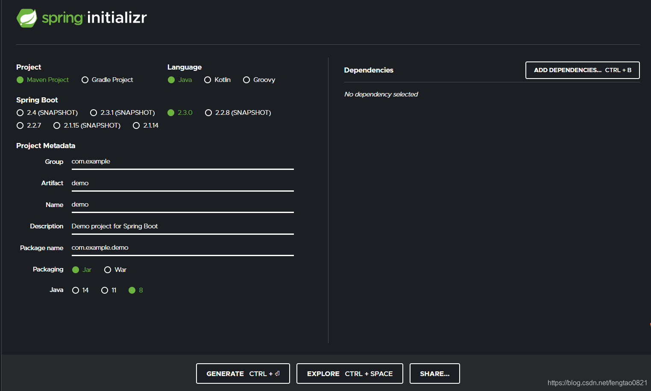Click the Project Metadata heading
This screenshot has height=391, width=651.
coord(46,146)
